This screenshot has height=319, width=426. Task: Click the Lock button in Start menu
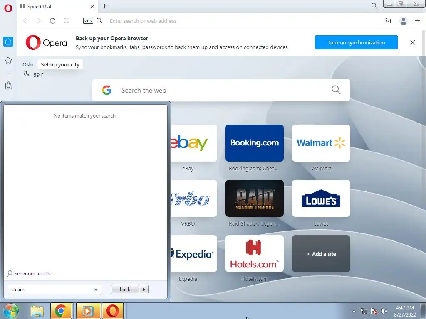(x=125, y=290)
